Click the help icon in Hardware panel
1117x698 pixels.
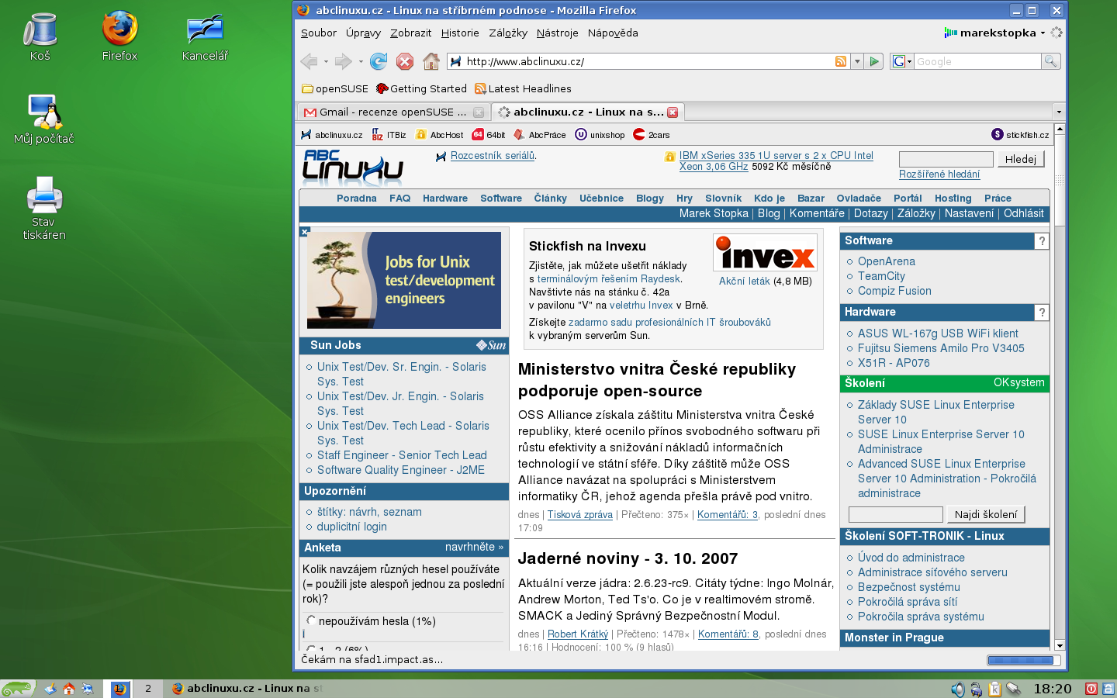coord(1042,313)
